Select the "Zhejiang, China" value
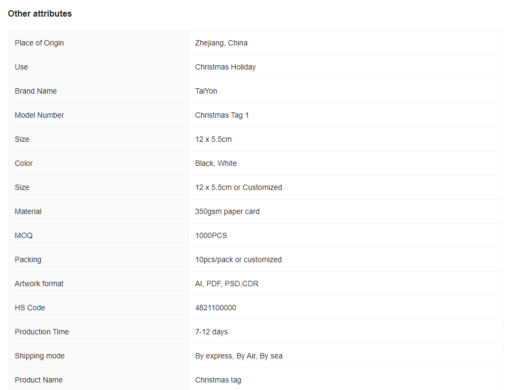 click(221, 43)
